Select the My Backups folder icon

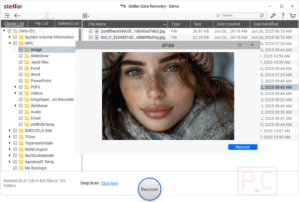pyautogui.click(x=21, y=168)
